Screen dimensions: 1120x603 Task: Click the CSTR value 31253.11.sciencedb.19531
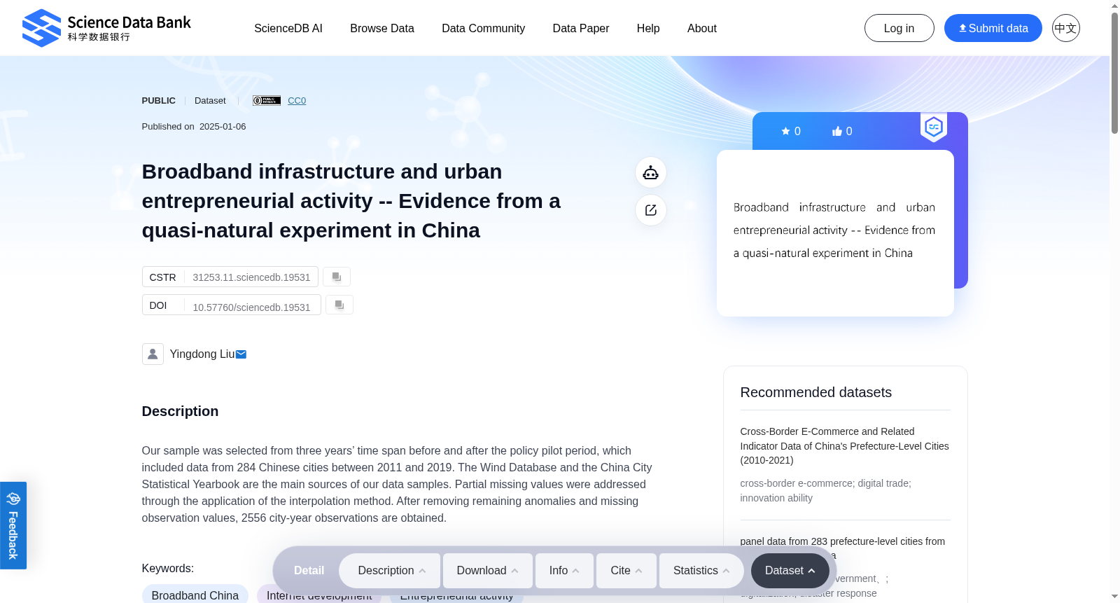pos(251,277)
